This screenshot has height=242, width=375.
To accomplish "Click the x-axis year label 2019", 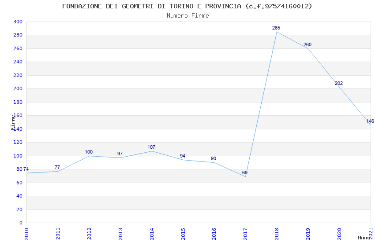I will [x=308, y=234].
